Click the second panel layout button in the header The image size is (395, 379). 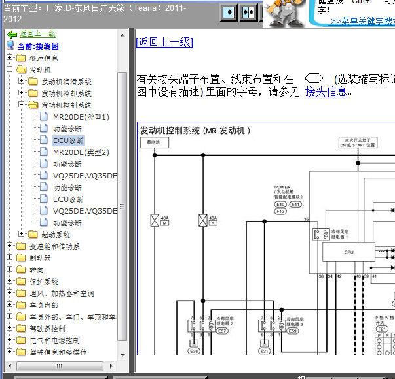(x=248, y=12)
